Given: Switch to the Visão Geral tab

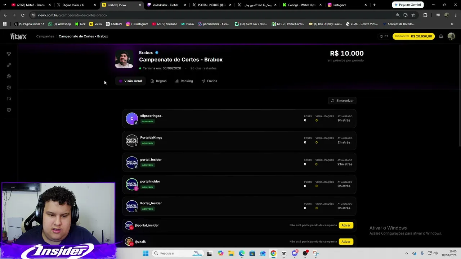Looking at the screenshot, I should (130, 81).
